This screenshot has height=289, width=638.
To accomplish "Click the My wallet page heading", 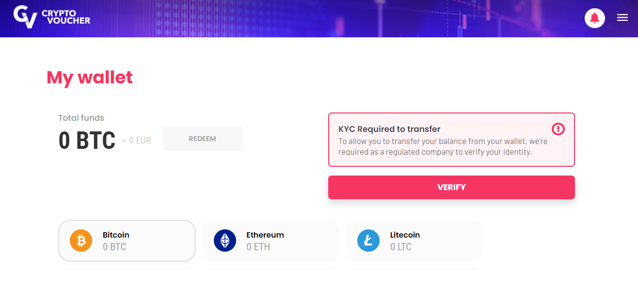I will [90, 78].
